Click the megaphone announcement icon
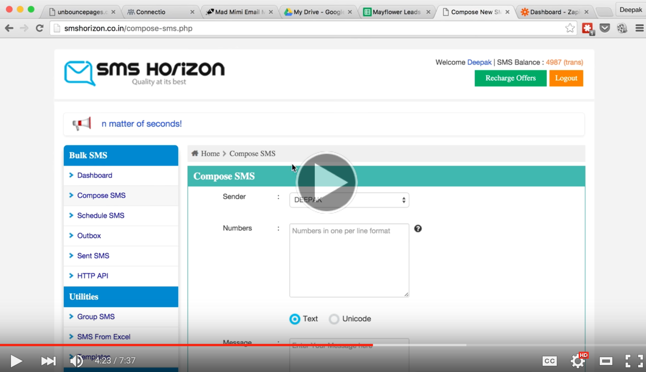The width and height of the screenshot is (646, 372). coord(81,124)
